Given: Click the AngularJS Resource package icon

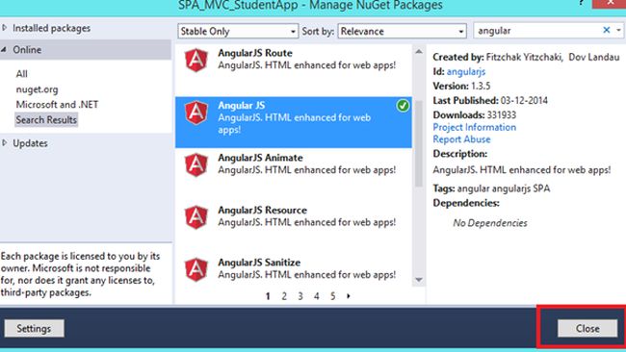Looking at the screenshot, I should (x=196, y=217).
